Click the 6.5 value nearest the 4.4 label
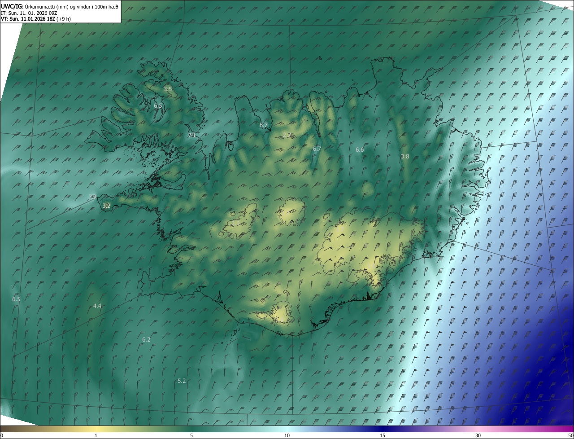Image resolution: width=574 pixels, height=439 pixels. (16, 299)
